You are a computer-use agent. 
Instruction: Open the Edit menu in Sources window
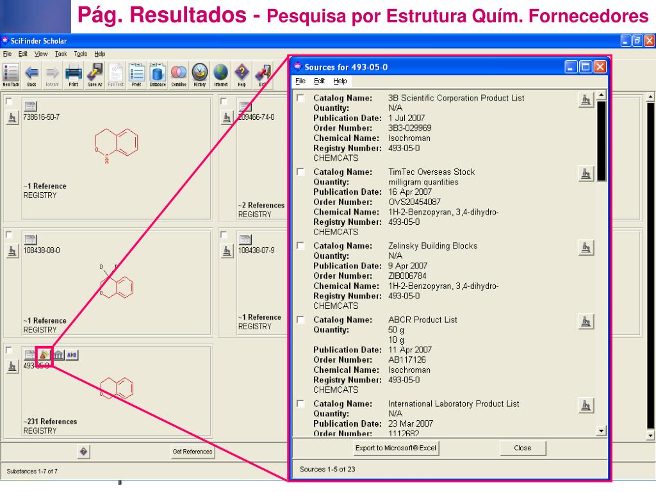pos(319,81)
